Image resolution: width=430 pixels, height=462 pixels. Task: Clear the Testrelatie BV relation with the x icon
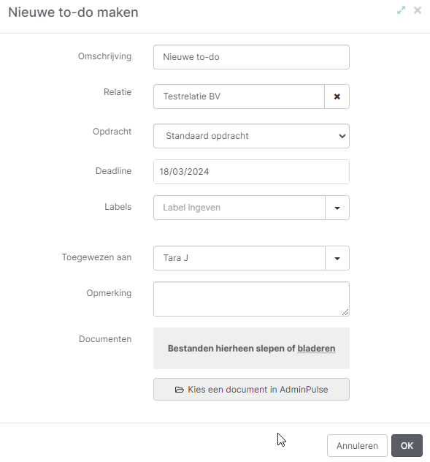pos(337,96)
